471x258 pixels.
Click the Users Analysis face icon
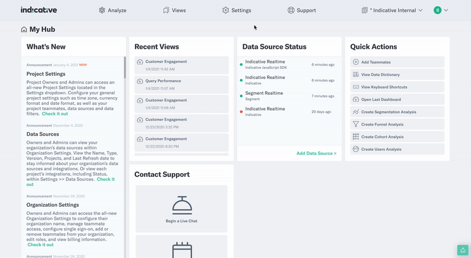(x=356, y=149)
